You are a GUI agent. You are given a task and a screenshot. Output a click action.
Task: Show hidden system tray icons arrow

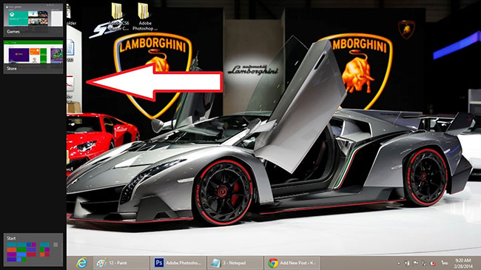(398, 263)
